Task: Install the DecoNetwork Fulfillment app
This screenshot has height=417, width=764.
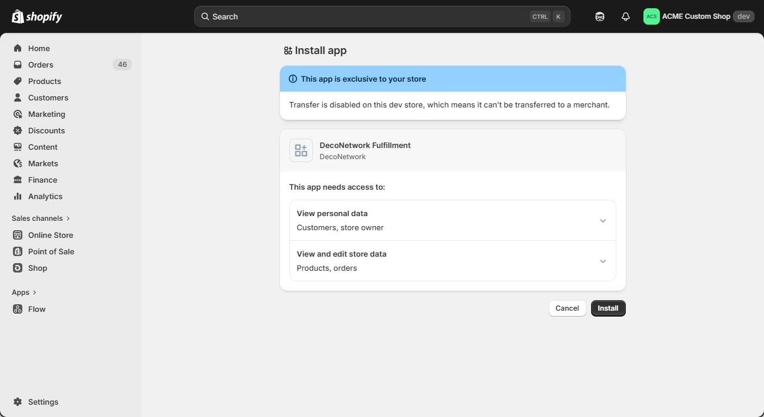Action: point(608,308)
